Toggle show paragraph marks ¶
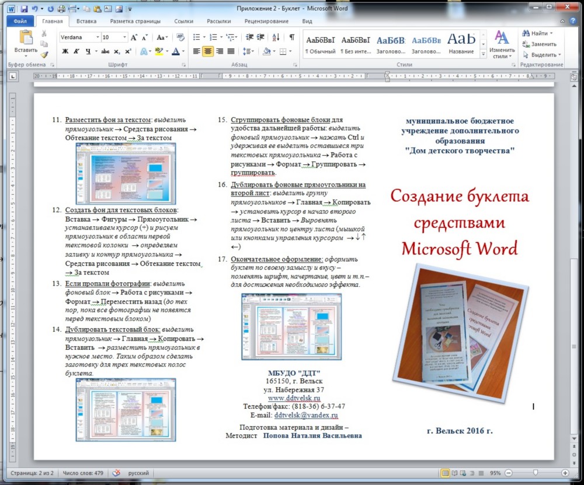This screenshot has width=584, height=485. pyautogui.click(x=291, y=37)
